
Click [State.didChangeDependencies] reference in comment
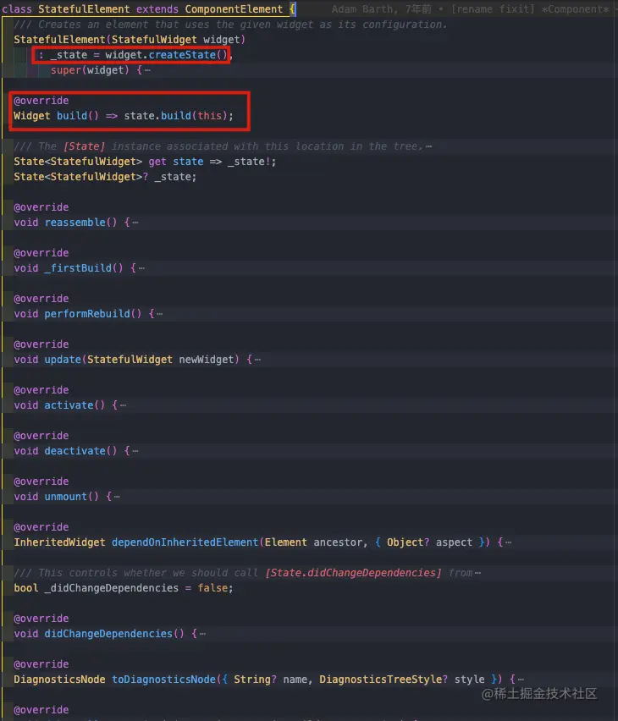[353, 573]
